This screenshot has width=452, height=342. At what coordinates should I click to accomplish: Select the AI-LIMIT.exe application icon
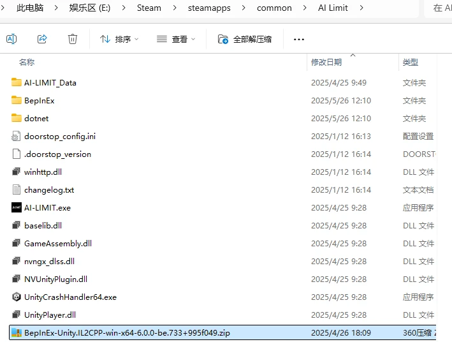pyautogui.click(x=17, y=207)
